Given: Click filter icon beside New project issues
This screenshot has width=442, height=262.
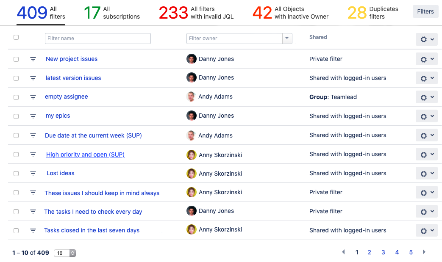Looking at the screenshot, I should (33, 59).
